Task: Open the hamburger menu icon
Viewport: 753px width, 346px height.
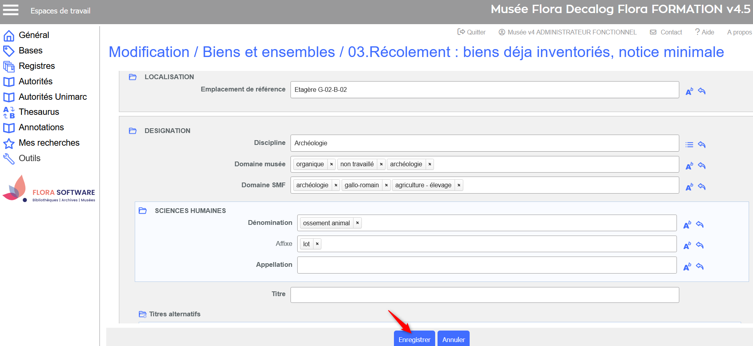Action: [x=11, y=10]
